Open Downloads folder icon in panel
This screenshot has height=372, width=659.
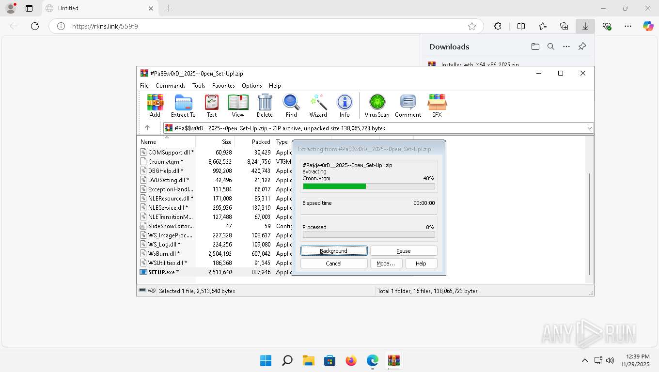pyautogui.click(x=535, y=46)
